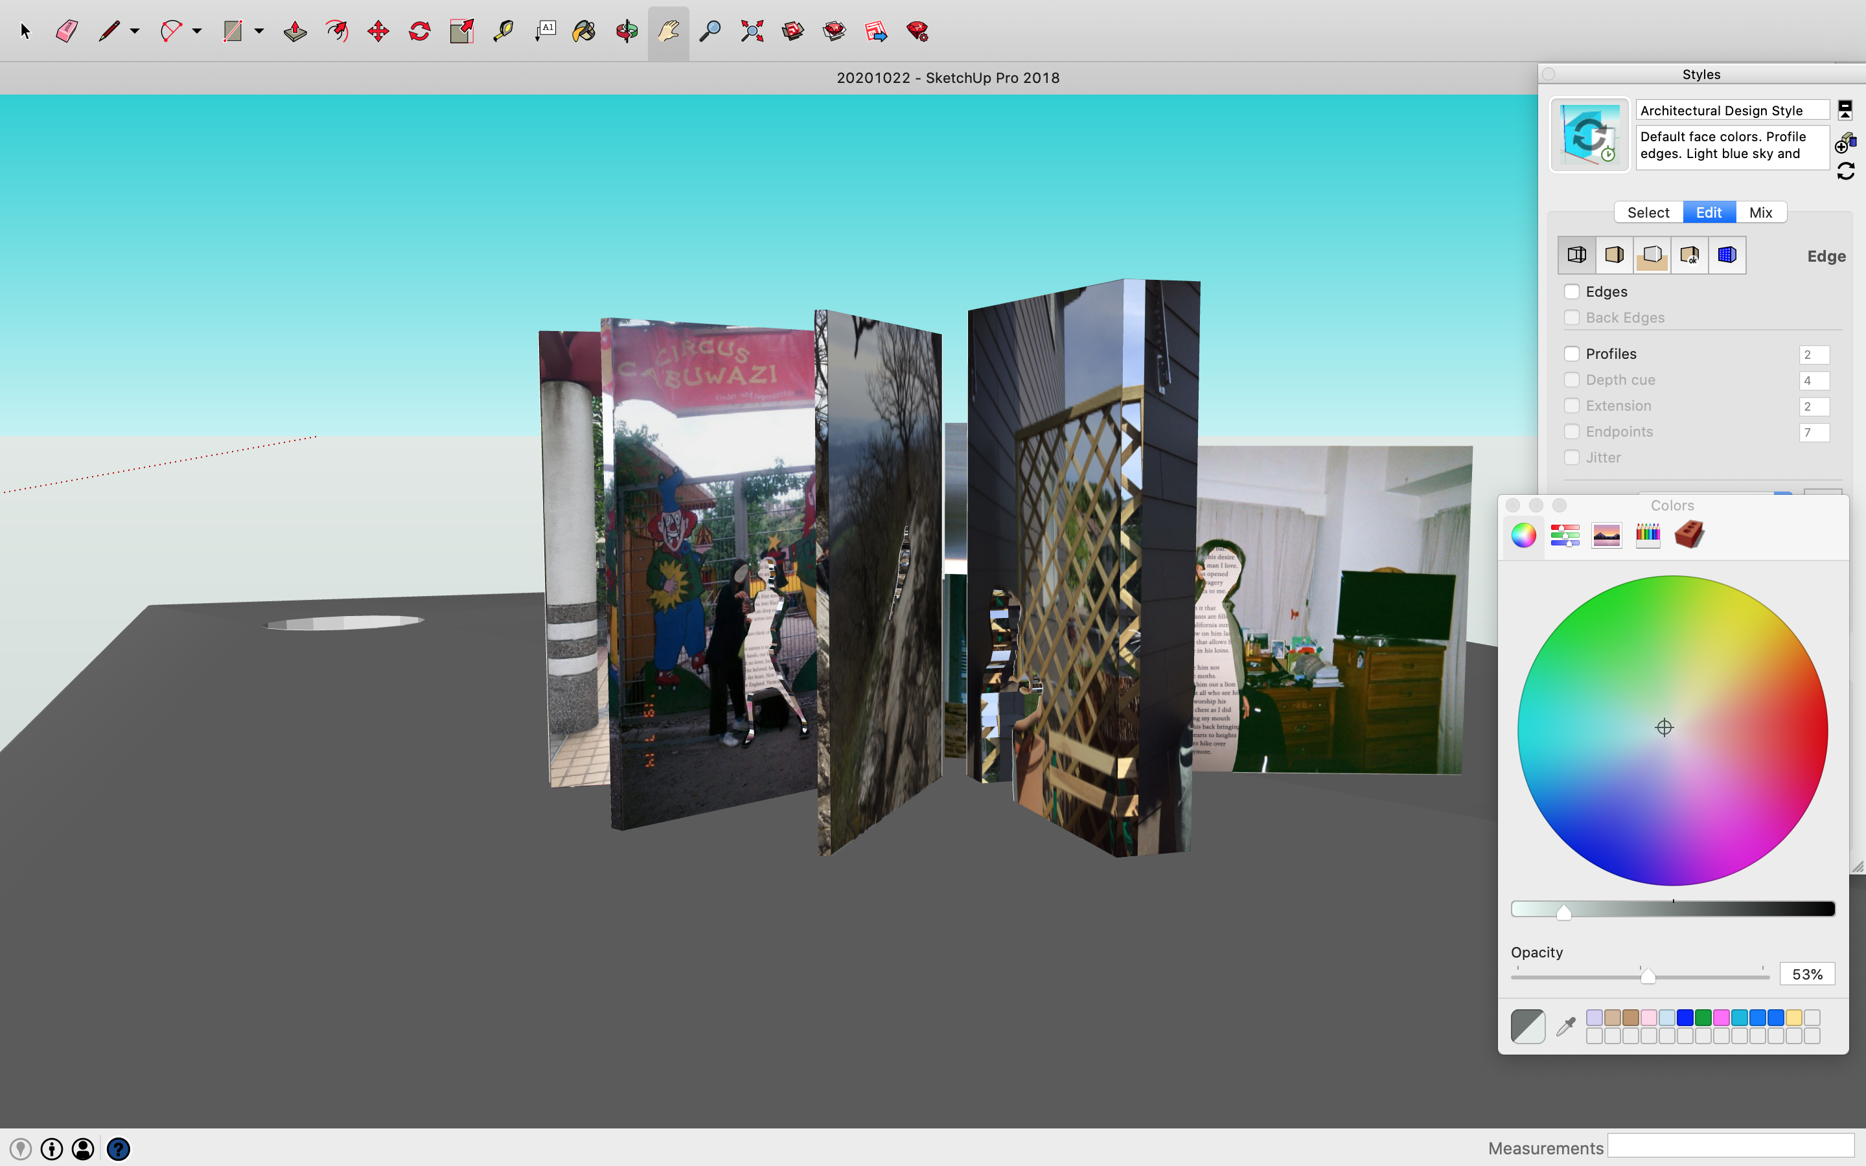Select the Tape Measure tool
The width and height of the screenshot is (1866, 1166).
click(503, 31)
